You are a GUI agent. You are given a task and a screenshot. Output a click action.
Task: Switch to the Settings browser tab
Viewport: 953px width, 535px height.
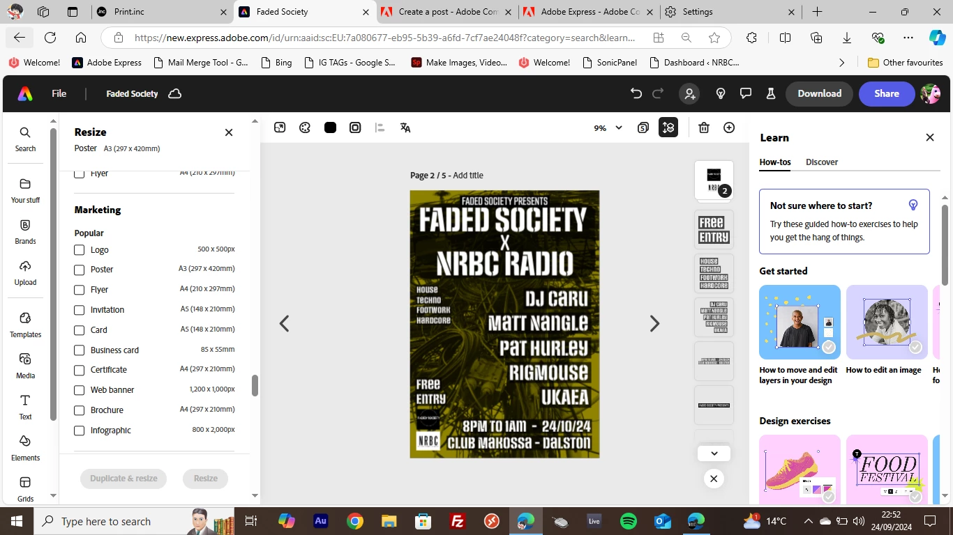tap(731, 12)
